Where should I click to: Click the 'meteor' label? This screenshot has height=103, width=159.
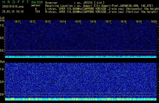(x=36, y=5)
